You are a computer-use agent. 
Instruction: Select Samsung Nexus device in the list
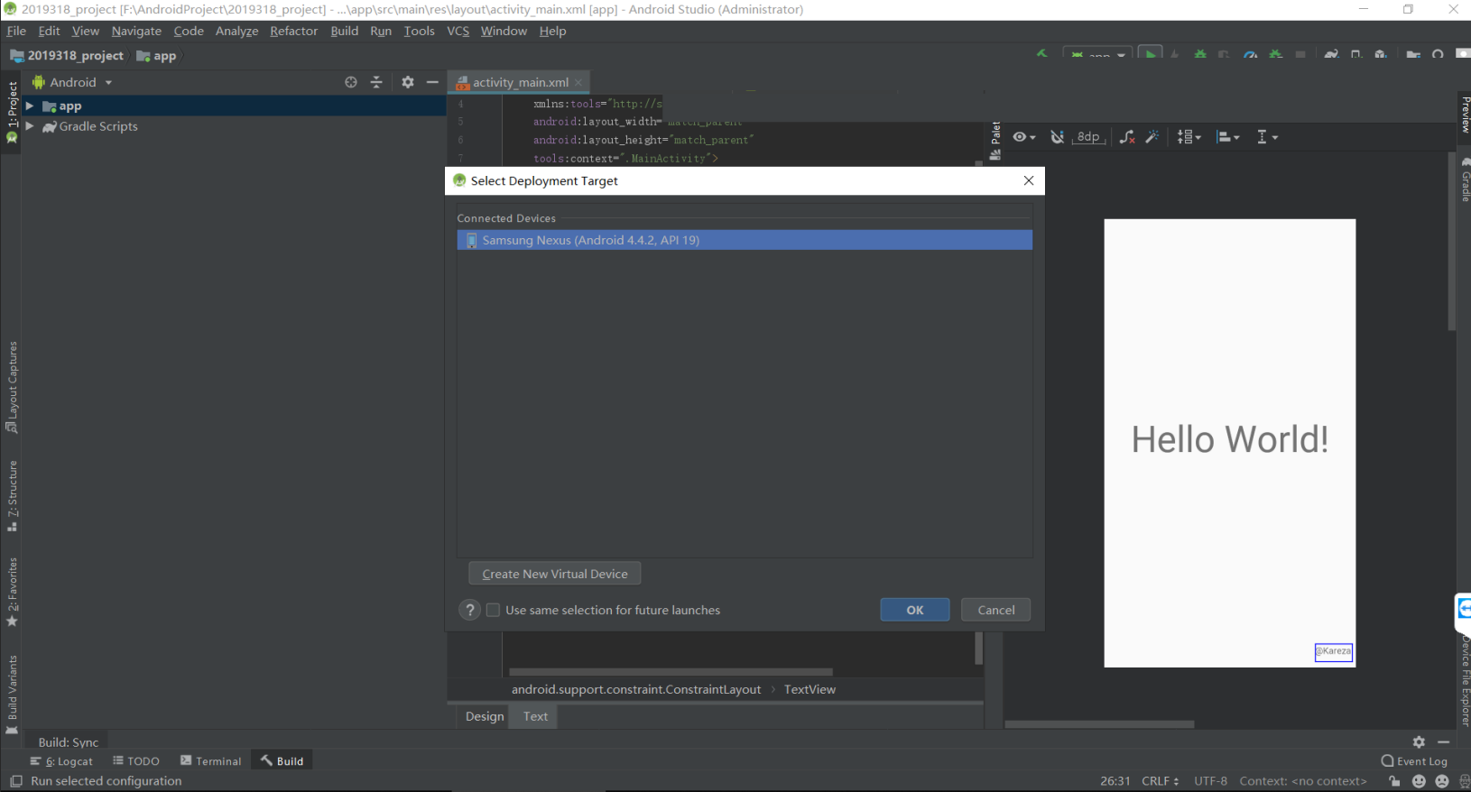745,240
